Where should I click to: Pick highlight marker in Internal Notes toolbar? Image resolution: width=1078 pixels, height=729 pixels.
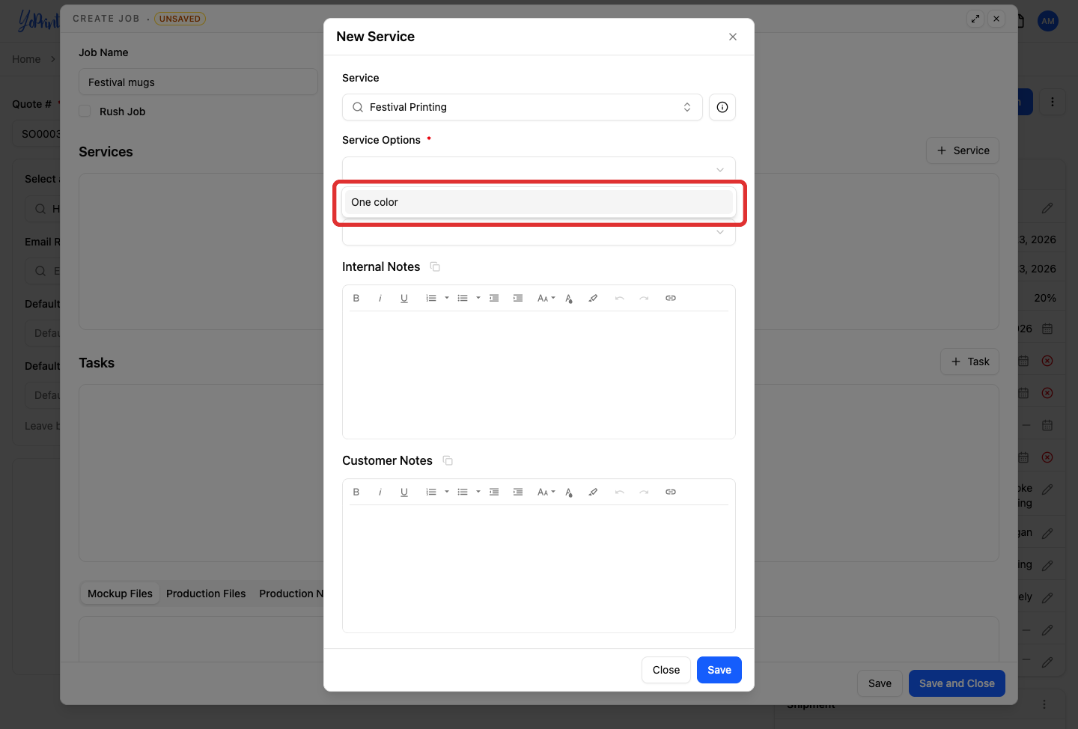[593, 298]
